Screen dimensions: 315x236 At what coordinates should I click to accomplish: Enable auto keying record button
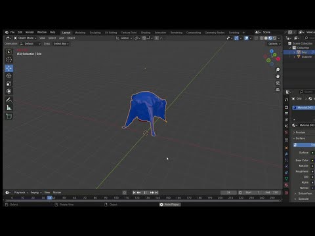click(x=125, y=193)
